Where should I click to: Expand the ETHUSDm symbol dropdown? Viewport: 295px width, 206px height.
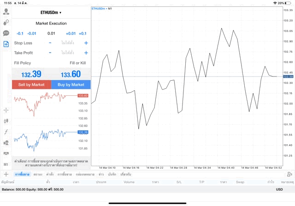[51, 12]
